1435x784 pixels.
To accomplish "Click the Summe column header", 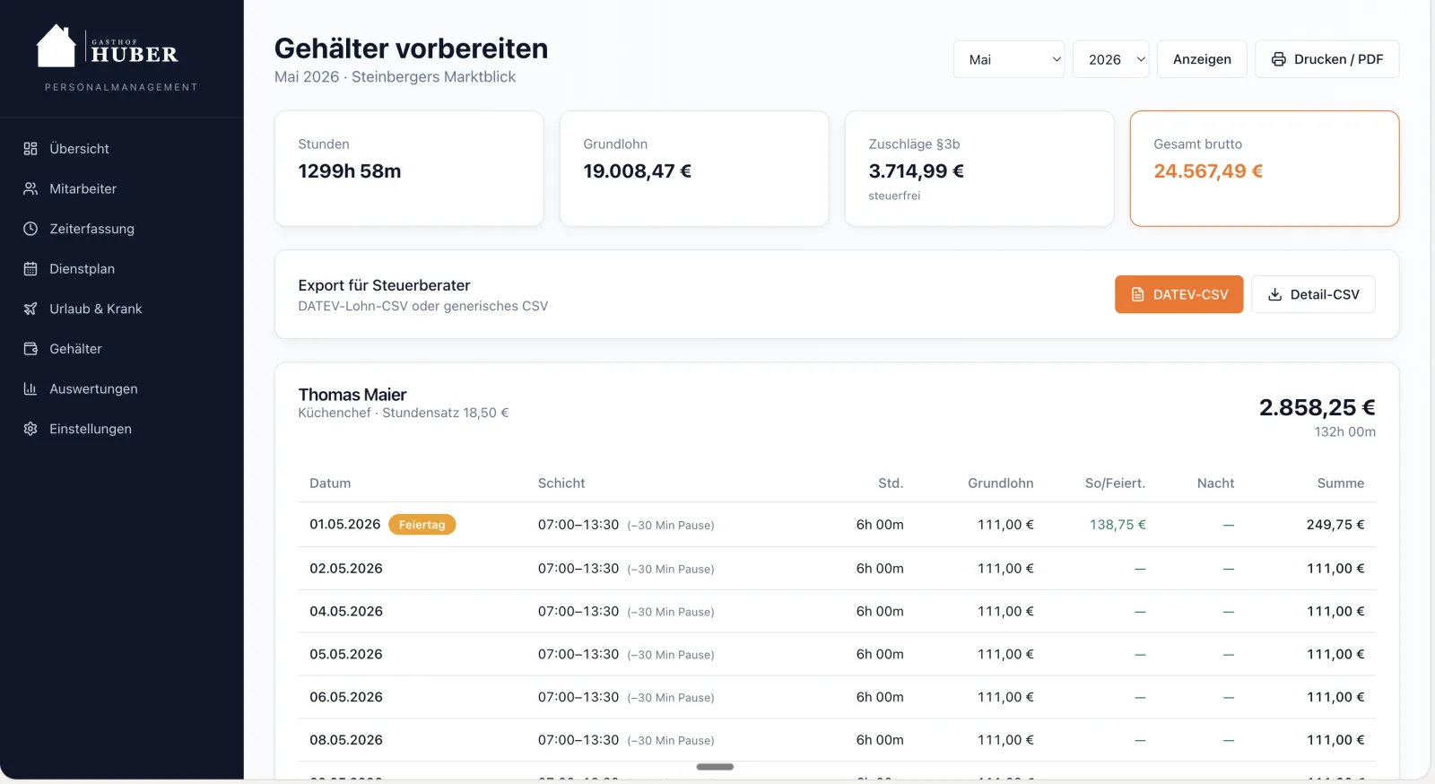I will [x=1341, y=483].
